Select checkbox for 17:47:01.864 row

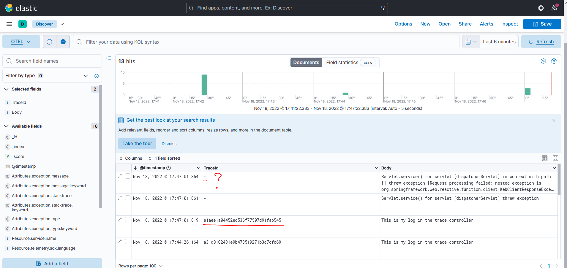(x=128, y=176)
